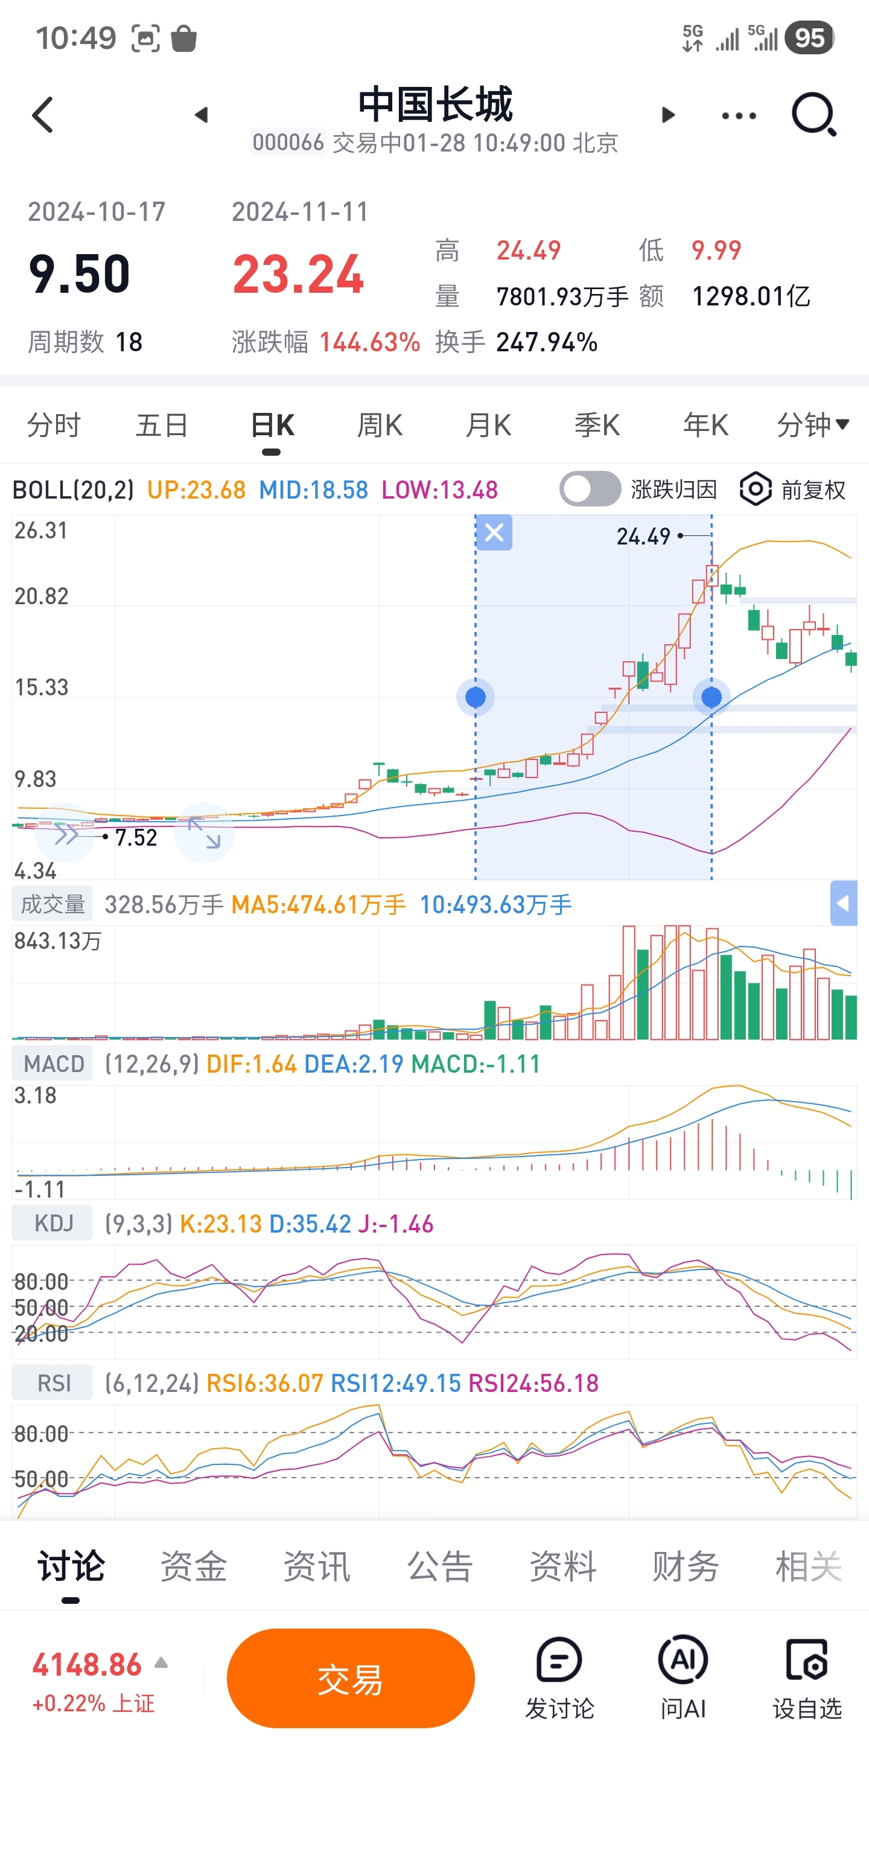Open the 相关 tab
This screenshot has height=1864, width=869.
point(809,1566)
